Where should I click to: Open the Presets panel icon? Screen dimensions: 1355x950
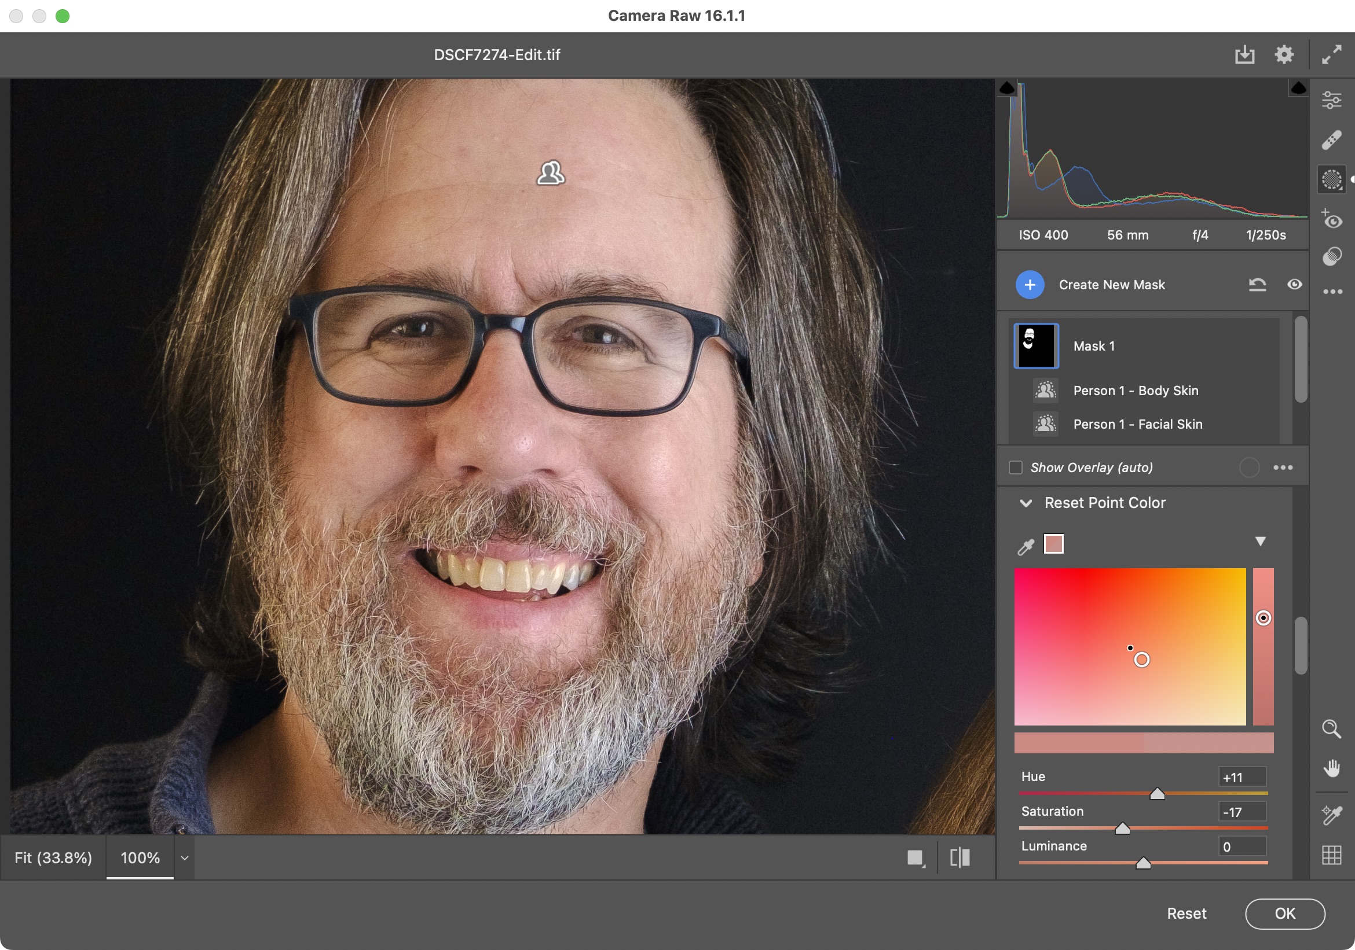(1331, 256)
